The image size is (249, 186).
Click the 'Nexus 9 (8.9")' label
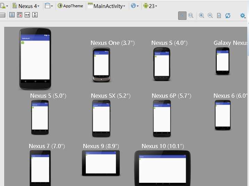[101, 146]
